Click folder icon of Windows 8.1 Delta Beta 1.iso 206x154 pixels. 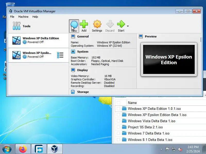coord(124,140)
